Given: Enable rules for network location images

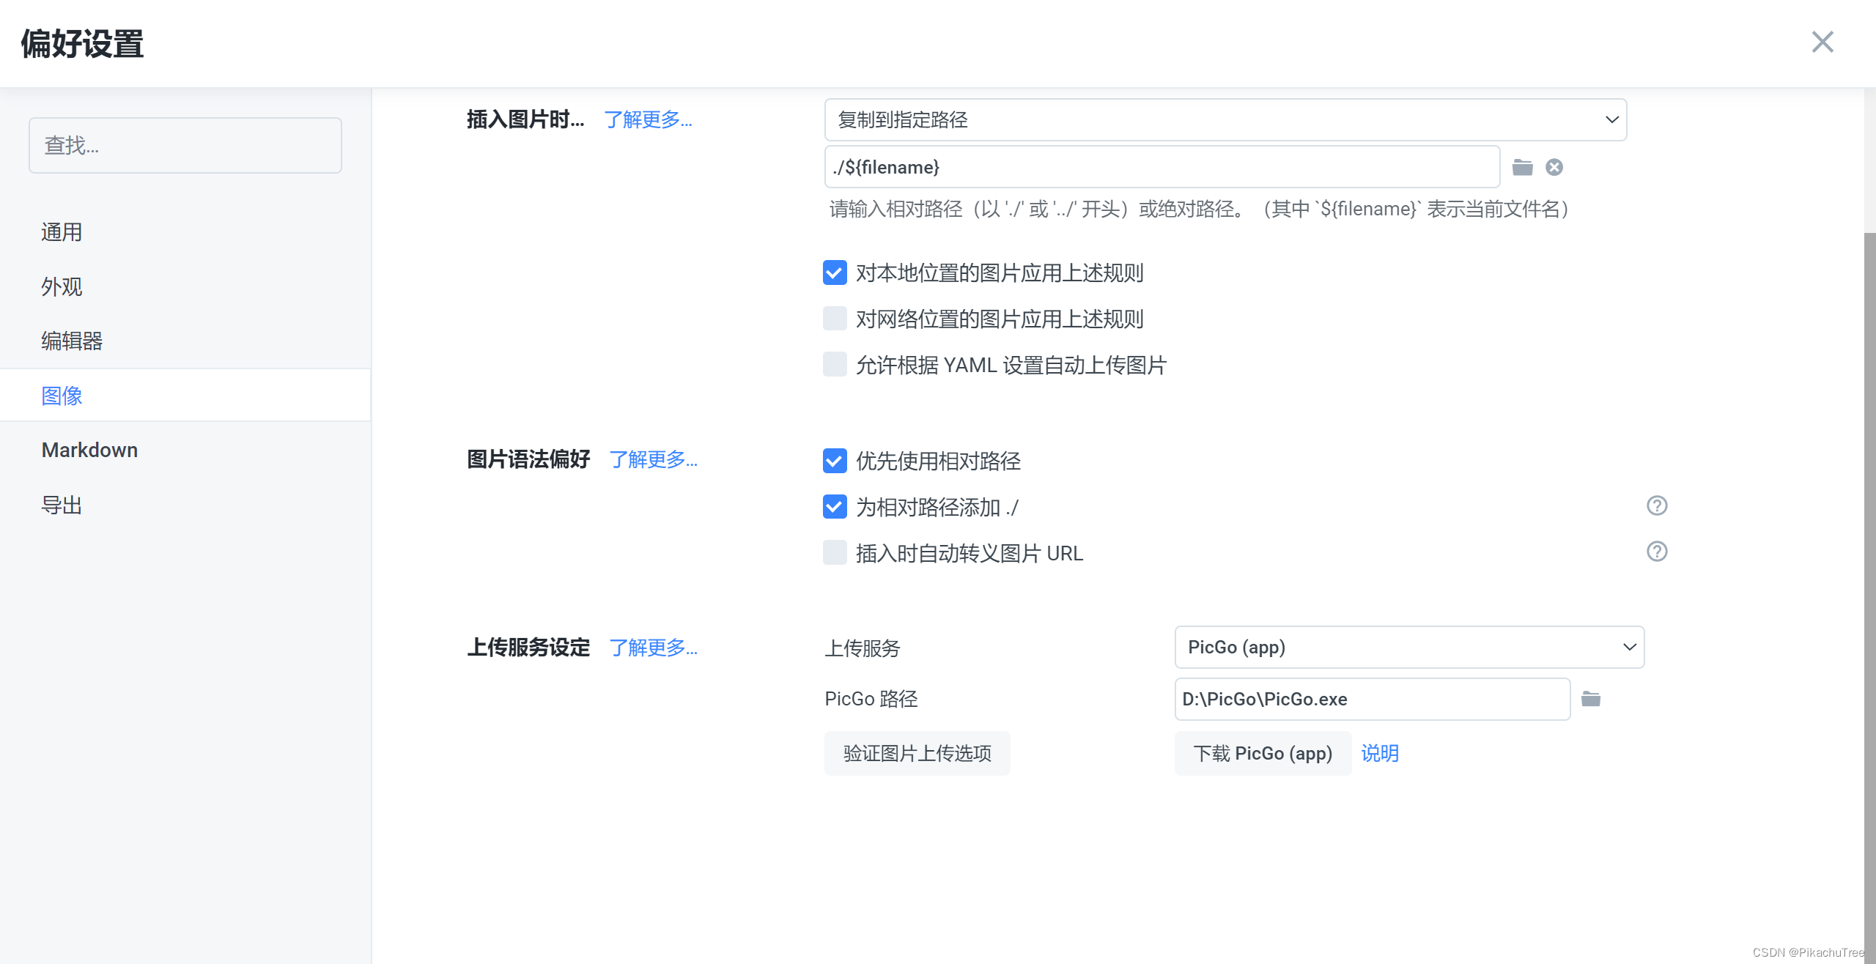Looking at the screenshot, I should (x=835, y=319).
